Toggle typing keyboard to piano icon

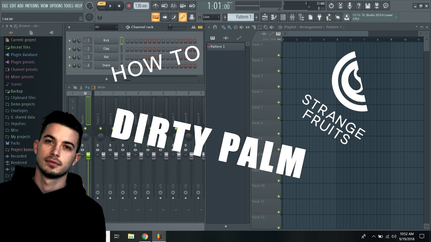[155, 17]
